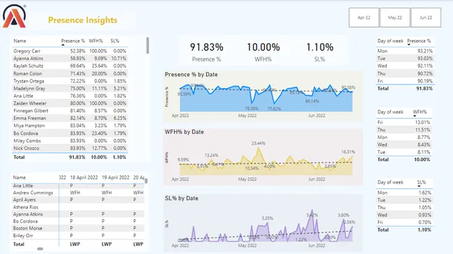Select the May 22 month slicer

tap(394, 17)
